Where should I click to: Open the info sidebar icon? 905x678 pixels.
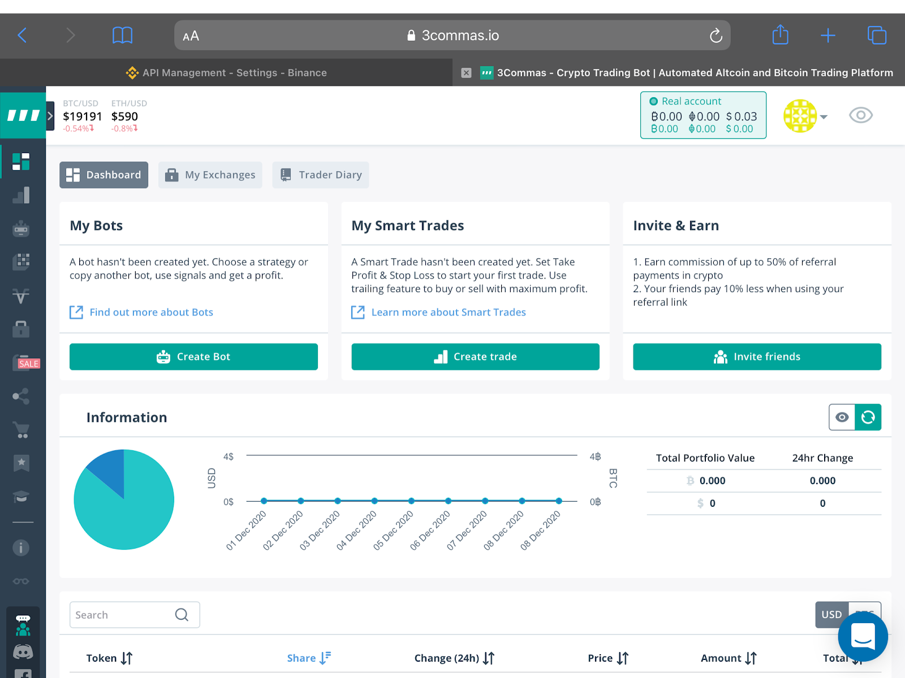(21, 547)
